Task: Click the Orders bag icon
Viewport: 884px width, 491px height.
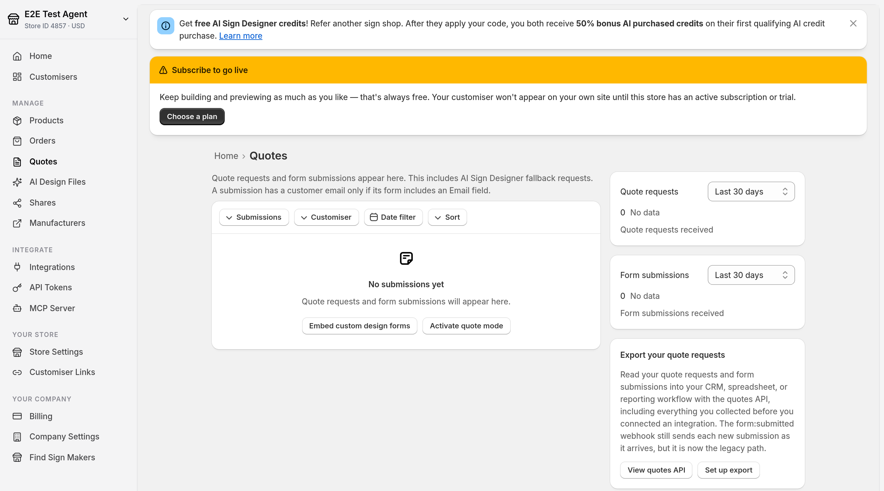Action: point(17,141)
